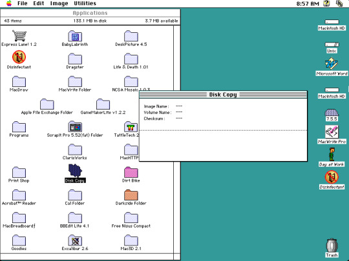Viewport: 349px width, 261px height.
Task: Select the Unix disk on the desktop
Action: point(332,44)
